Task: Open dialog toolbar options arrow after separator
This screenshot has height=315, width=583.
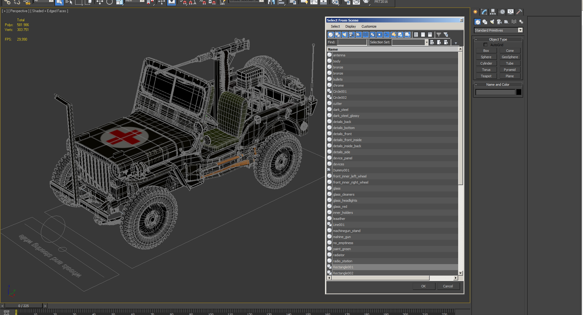Action: [x=456, y=43]
